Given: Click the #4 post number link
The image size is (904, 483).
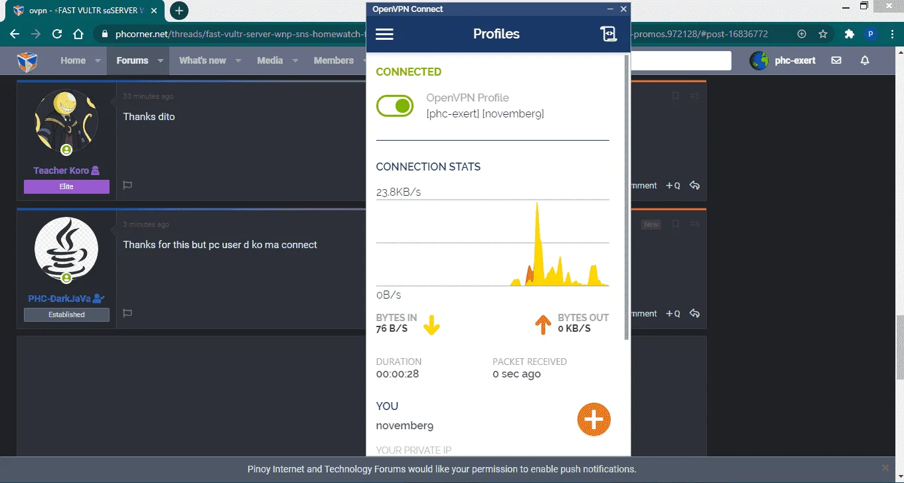Looking at the screenshot, I should 694,224.
